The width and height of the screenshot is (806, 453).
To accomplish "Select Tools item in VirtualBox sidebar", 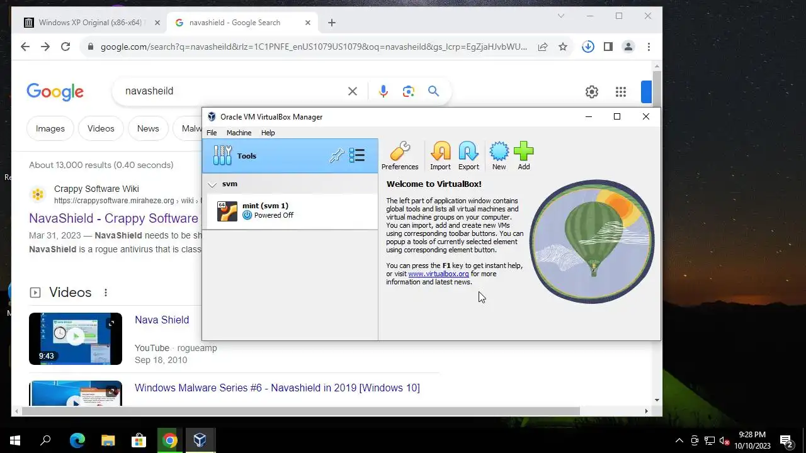I will point(290,156).
